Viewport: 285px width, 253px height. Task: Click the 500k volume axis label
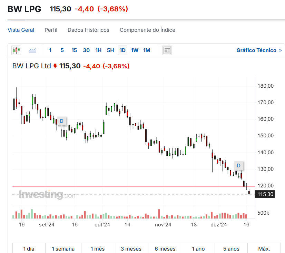coord(263,213)
